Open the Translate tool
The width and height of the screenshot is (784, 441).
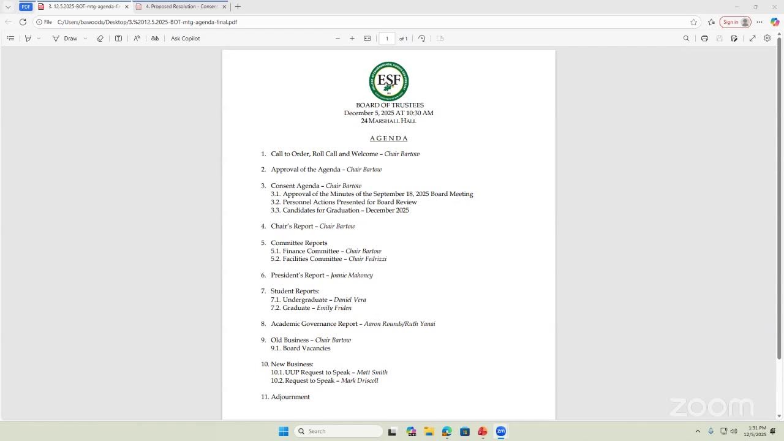(155, 38)
